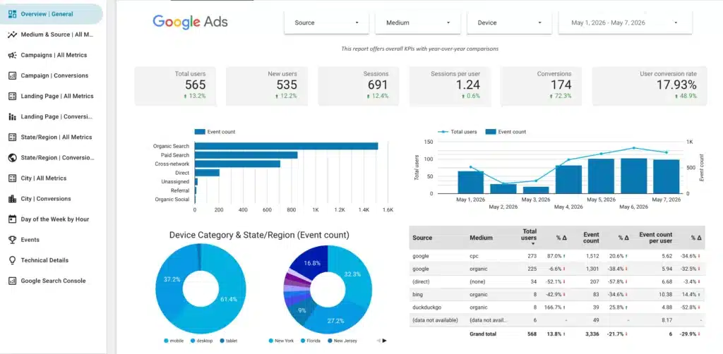The image size is (723, 354).
Task: Click the Technical Details lightbulb icon
Action: pos(13,260)
